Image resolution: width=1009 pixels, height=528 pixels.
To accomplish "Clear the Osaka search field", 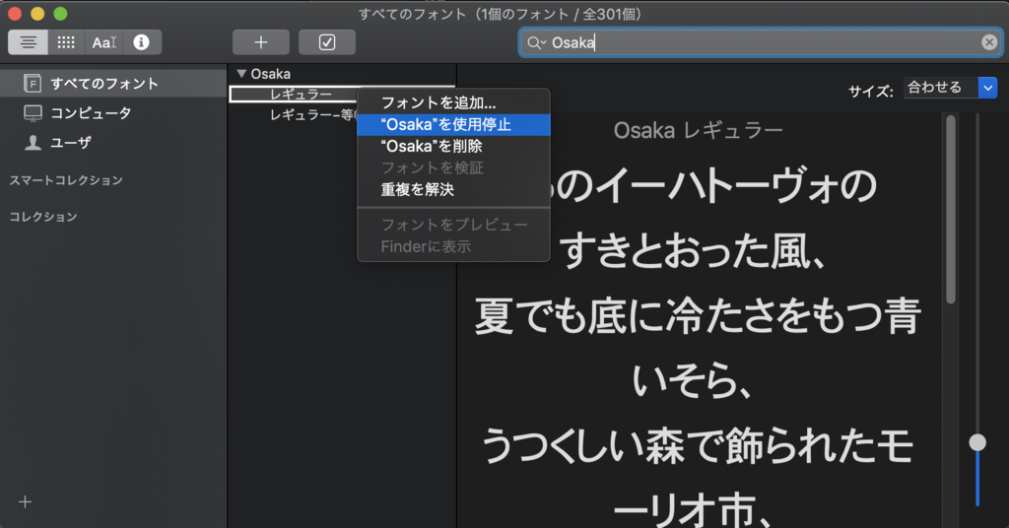I will [989, 42].
